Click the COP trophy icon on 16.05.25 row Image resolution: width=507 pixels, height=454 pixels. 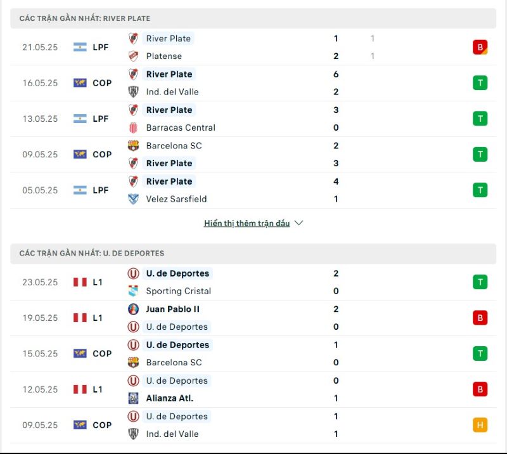(79, 81)
